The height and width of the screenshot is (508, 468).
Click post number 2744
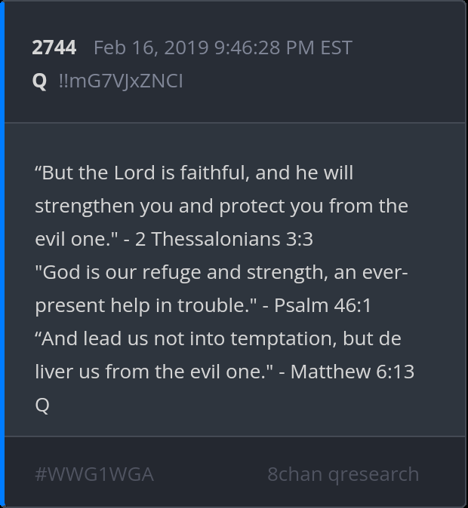(54, 47)
